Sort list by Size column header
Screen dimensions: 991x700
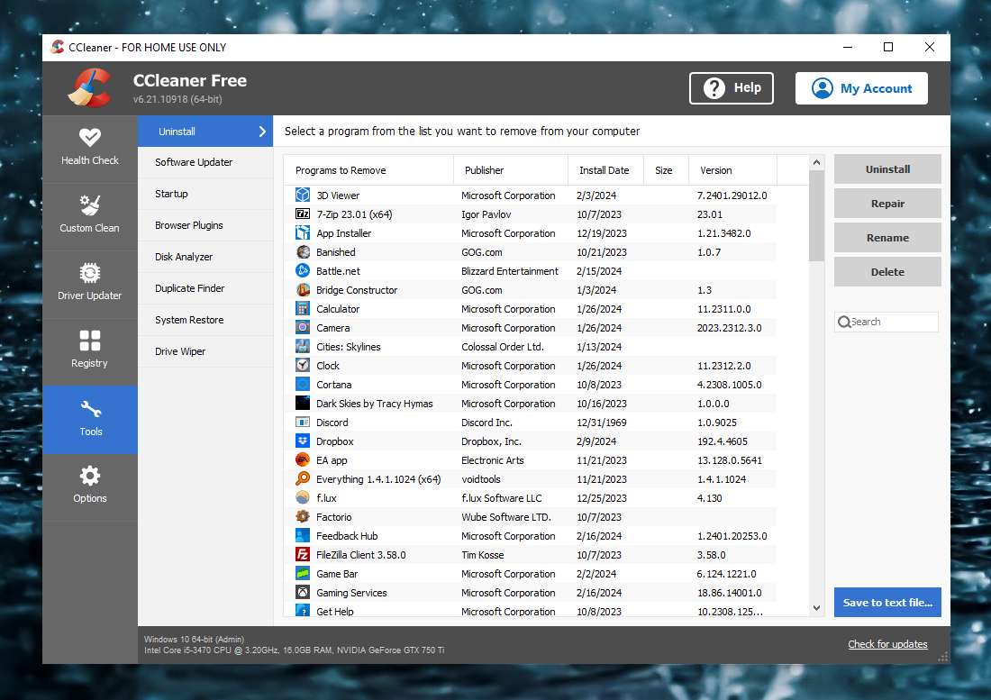(666, 170)
